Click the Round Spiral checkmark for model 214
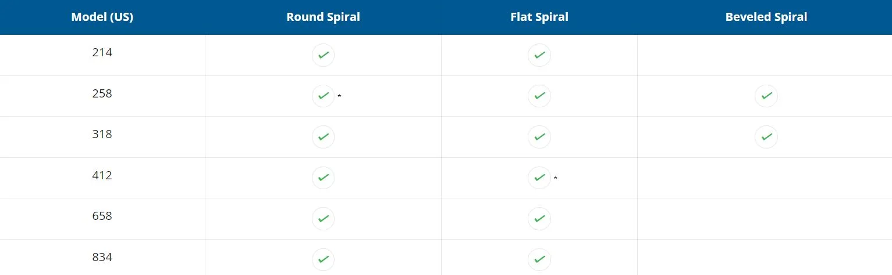The image size is (892, 275). [323, 55]
